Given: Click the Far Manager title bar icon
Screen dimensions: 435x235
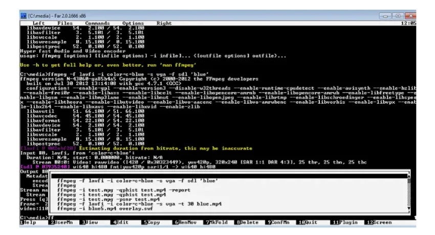Looking at the screenshot, I should [23, 14].
